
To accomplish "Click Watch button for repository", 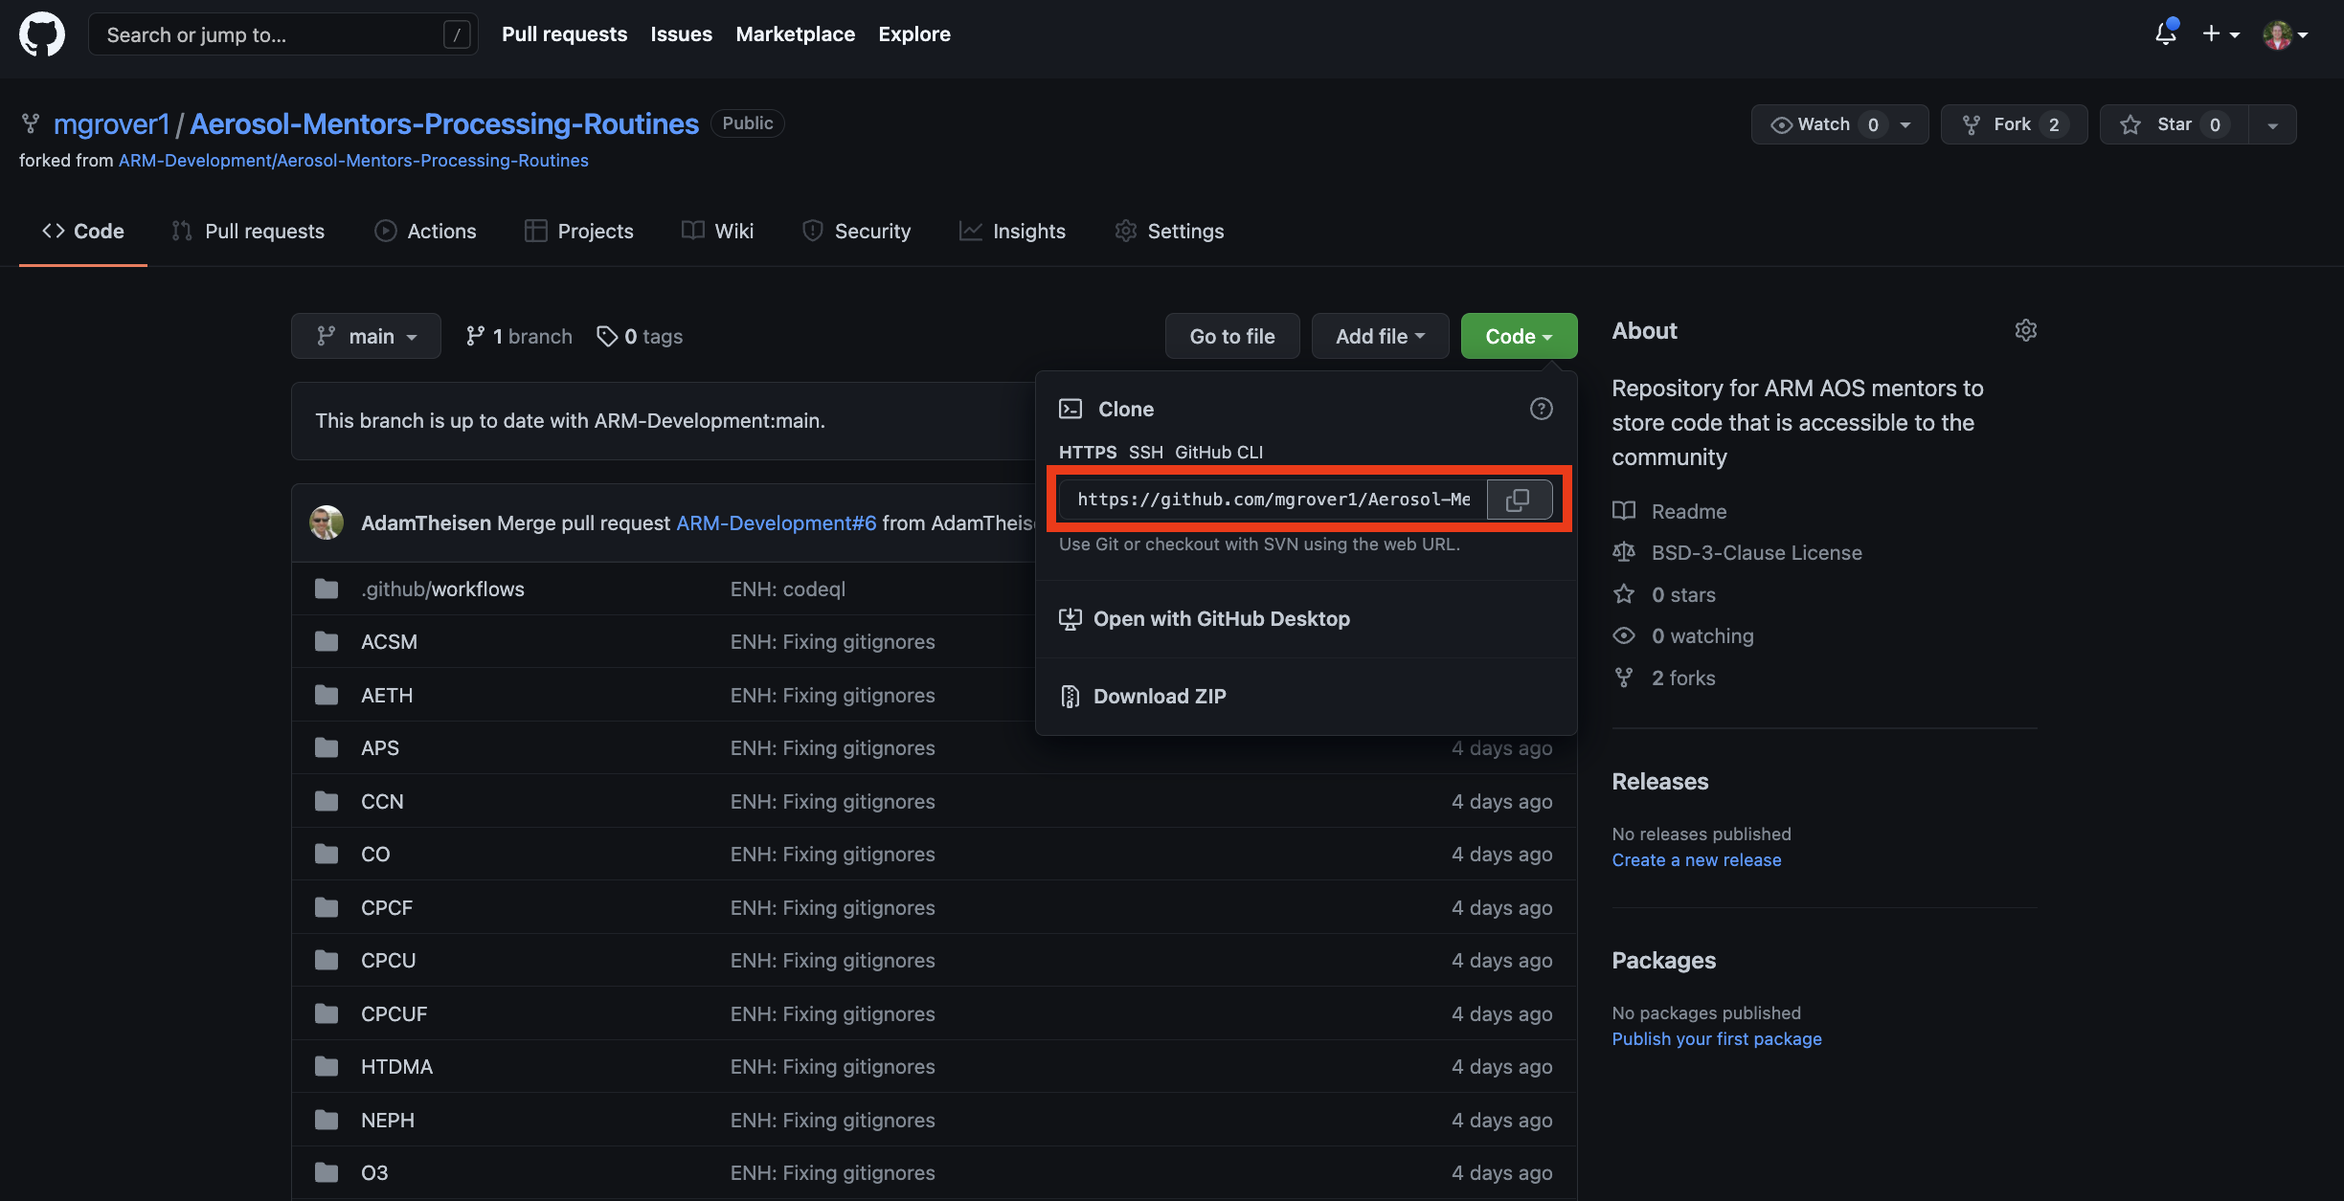I will click(1839, 124).
